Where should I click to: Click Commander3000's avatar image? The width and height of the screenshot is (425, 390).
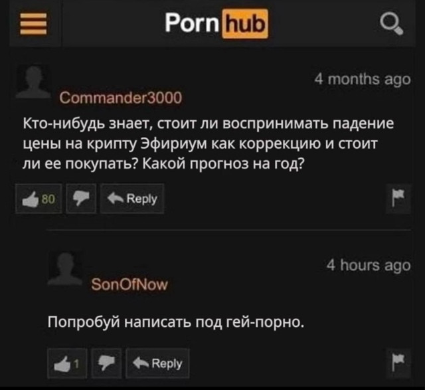click(34, 81)
